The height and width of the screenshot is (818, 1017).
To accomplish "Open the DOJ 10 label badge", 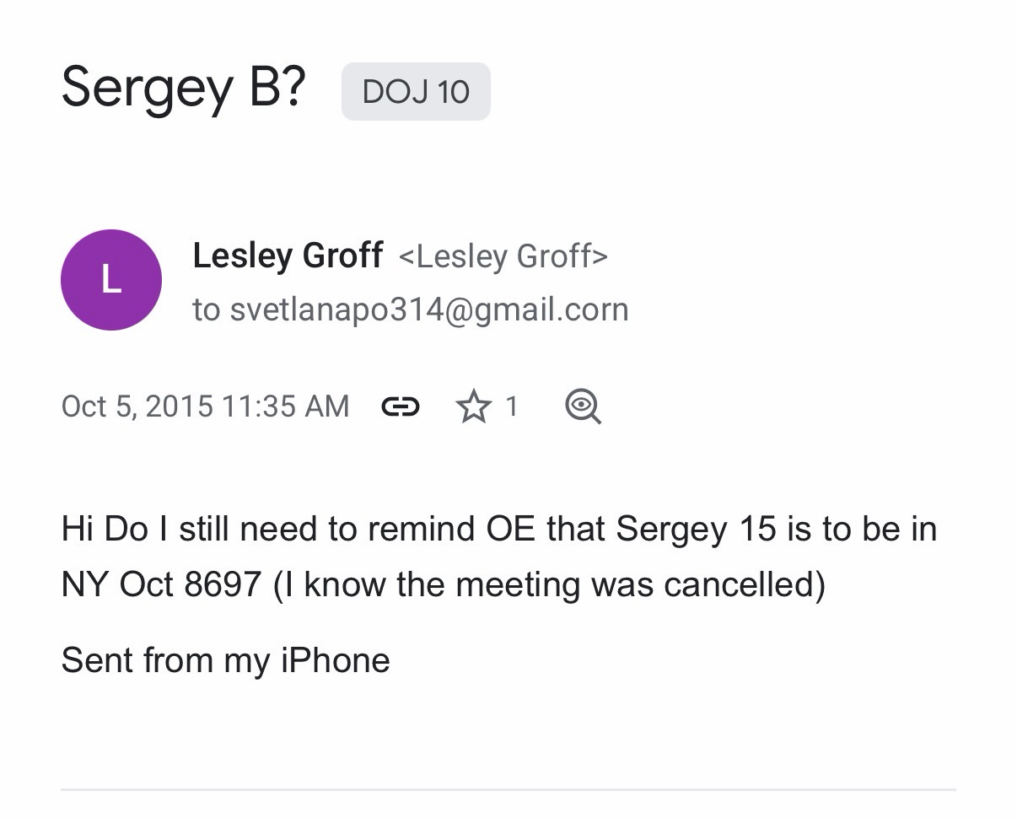I will coord(416,91).
